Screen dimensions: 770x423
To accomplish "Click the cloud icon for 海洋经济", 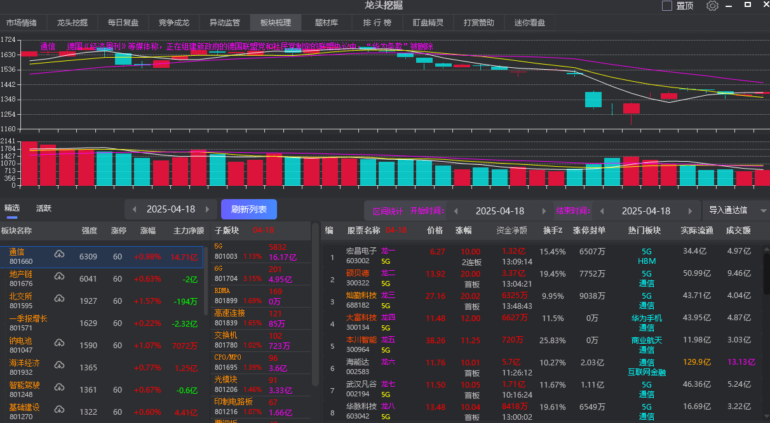I will 59,366.
